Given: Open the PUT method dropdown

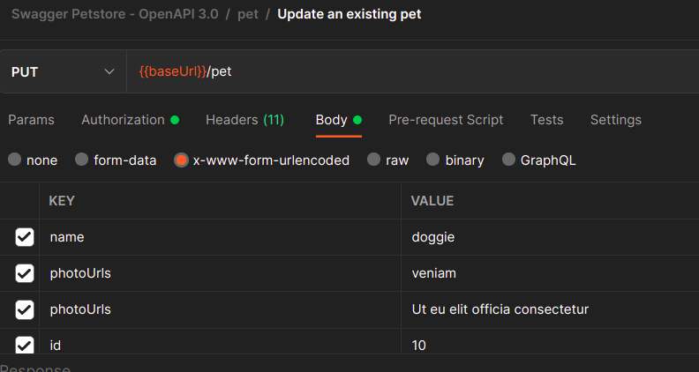Looking at the screenshot, I should pos(64,71).
